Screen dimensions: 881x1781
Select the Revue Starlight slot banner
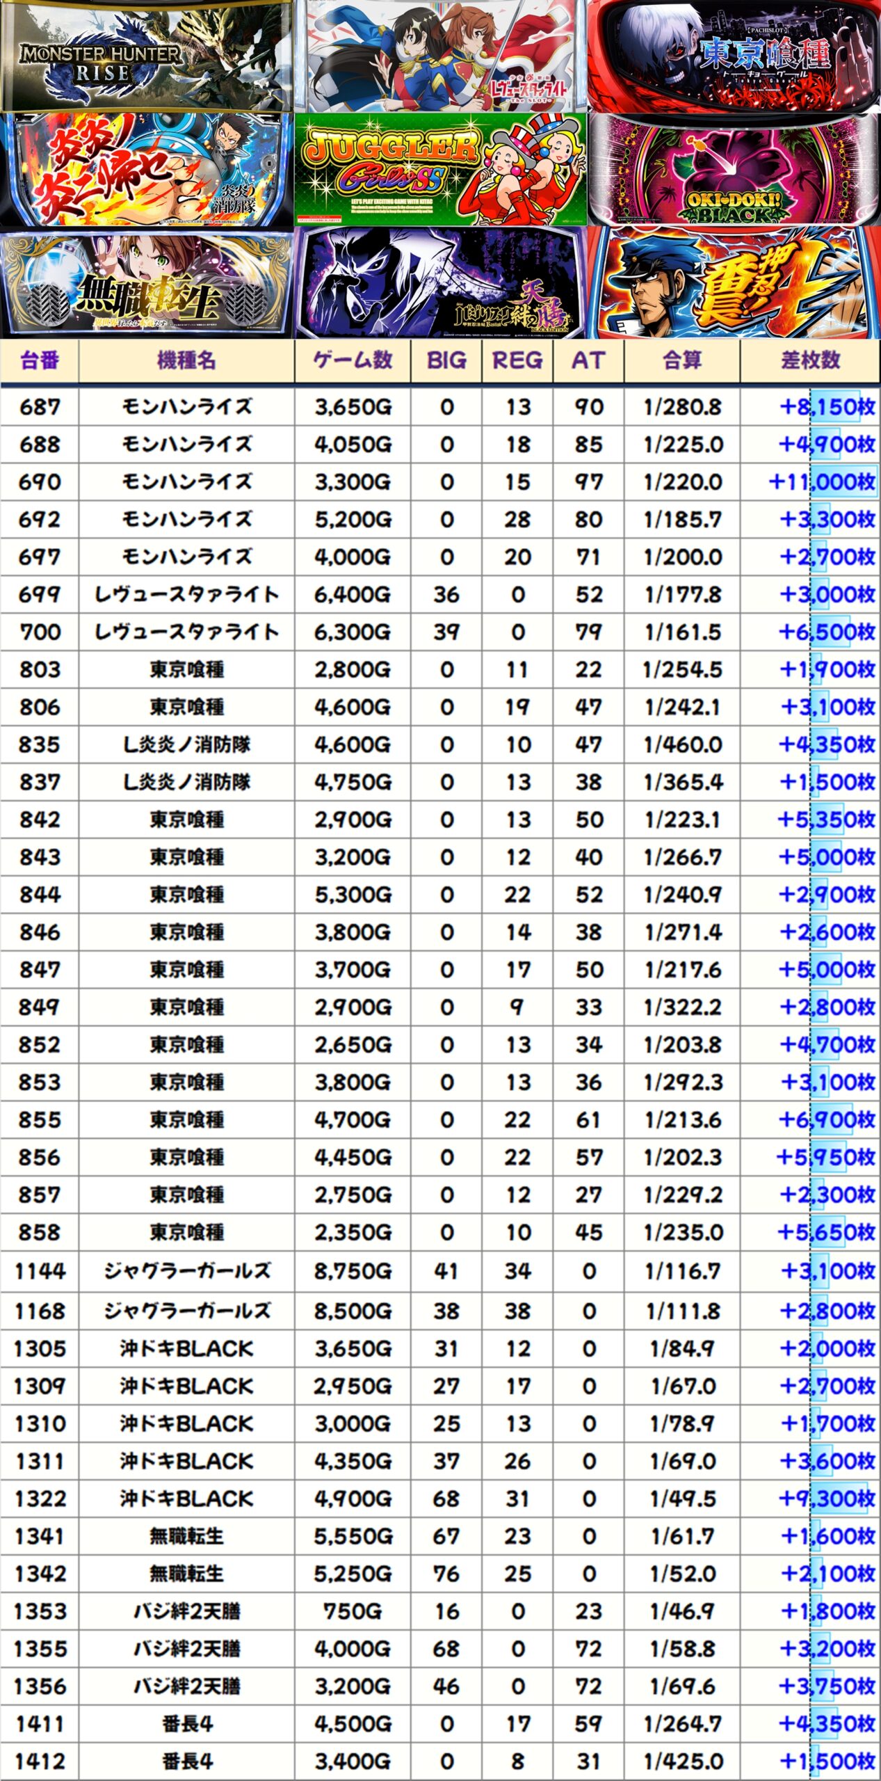click(440, 56)
